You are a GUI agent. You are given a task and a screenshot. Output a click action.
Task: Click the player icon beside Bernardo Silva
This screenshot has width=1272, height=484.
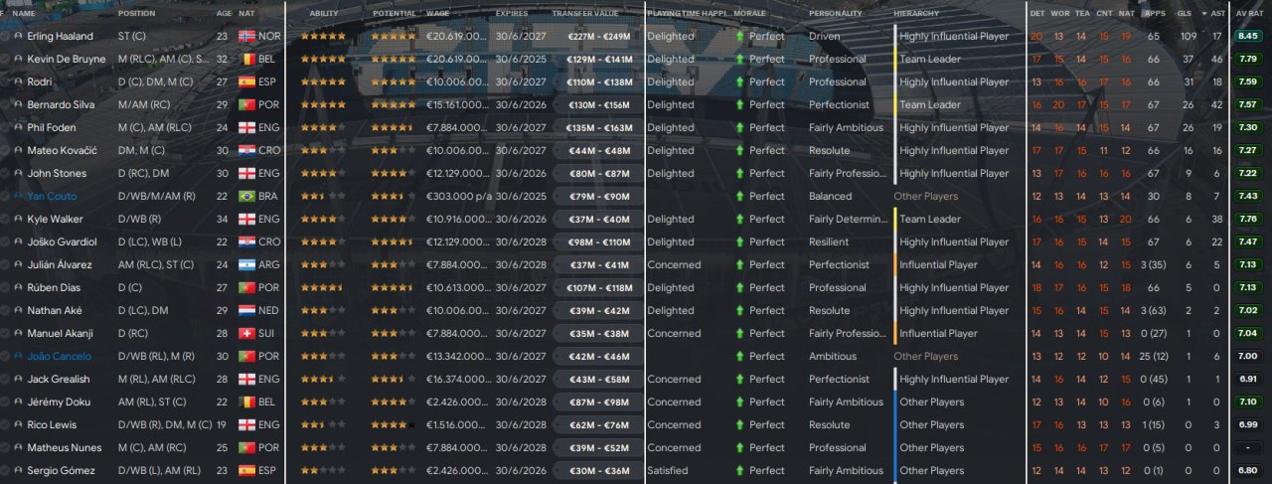click(x=18, y=104)
